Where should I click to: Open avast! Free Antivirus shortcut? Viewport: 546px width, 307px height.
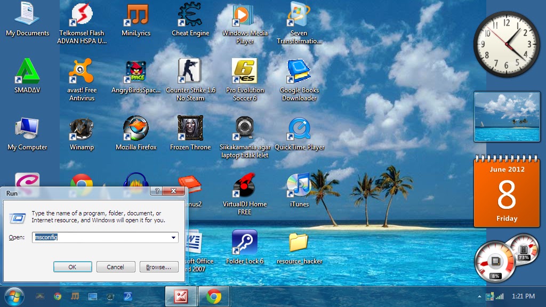82,80
